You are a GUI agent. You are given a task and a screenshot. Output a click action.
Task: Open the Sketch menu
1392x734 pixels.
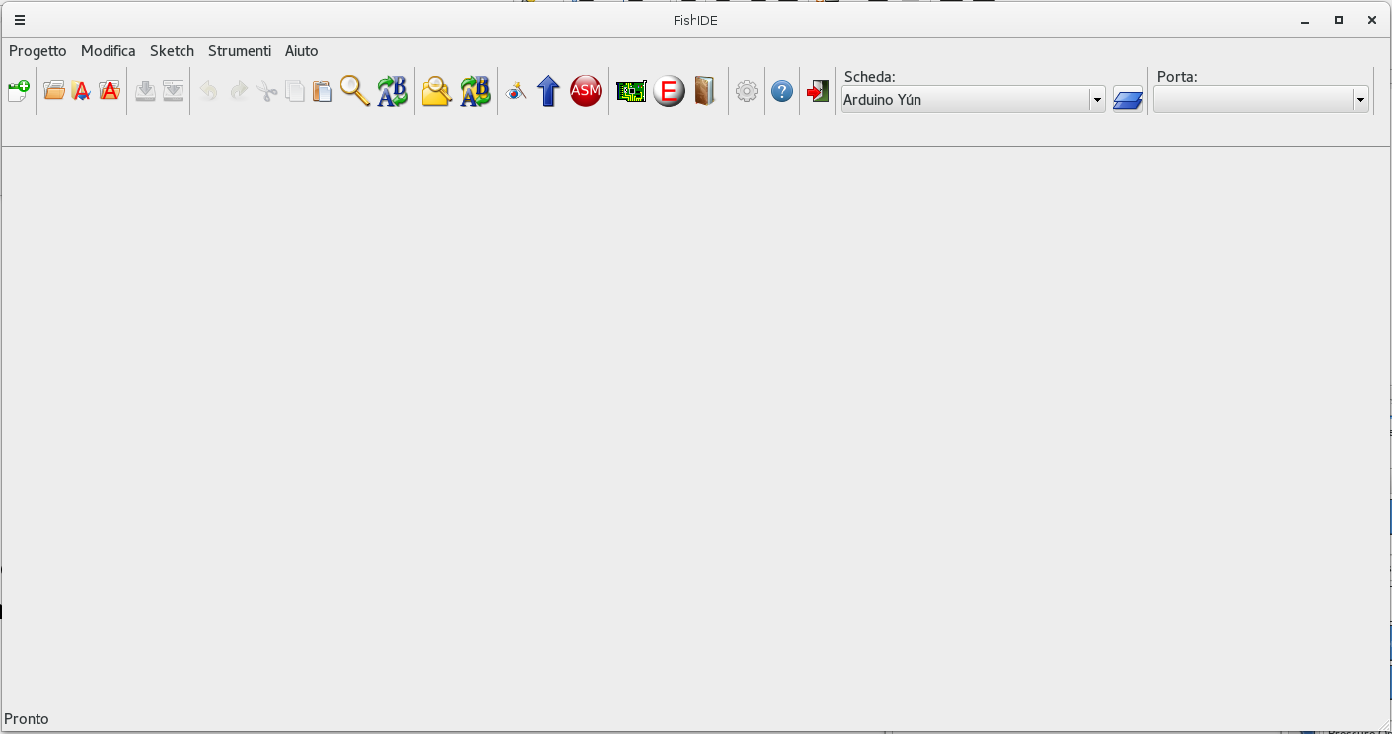coord(172,51)
